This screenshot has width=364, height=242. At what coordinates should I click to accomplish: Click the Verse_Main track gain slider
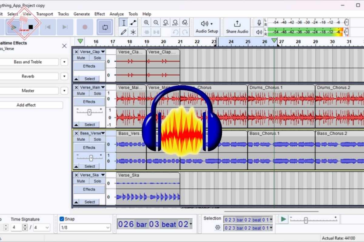pyautogui.click(x=89, y=112)
